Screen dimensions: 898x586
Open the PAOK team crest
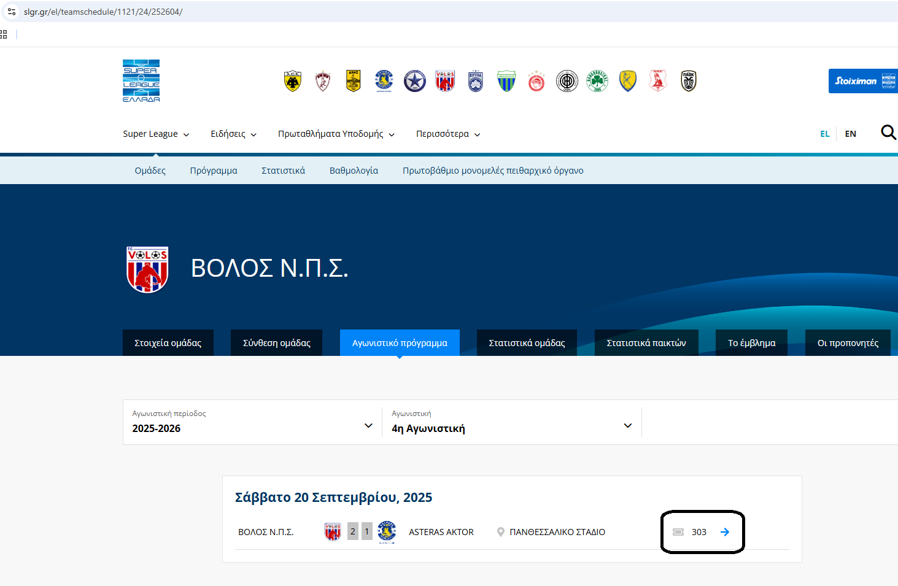tap(689, 81)
